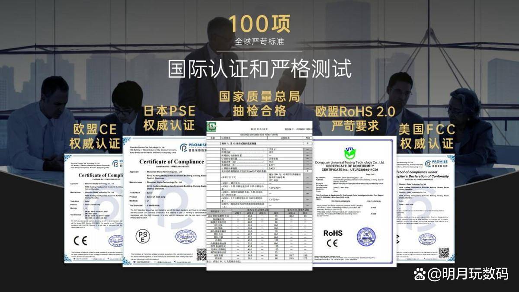The width and height of the screenshot is (519, 292).
Task: Open the Japan PSE Certificate of Compliance thumbnail
Action: click(x=164, y=202)
